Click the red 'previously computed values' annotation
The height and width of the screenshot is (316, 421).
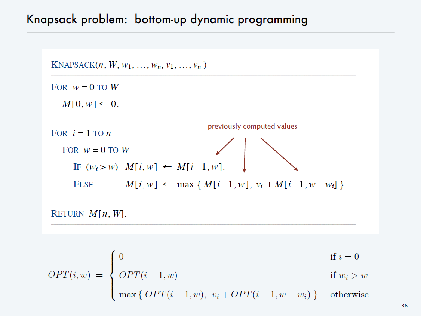click(252, 126)
